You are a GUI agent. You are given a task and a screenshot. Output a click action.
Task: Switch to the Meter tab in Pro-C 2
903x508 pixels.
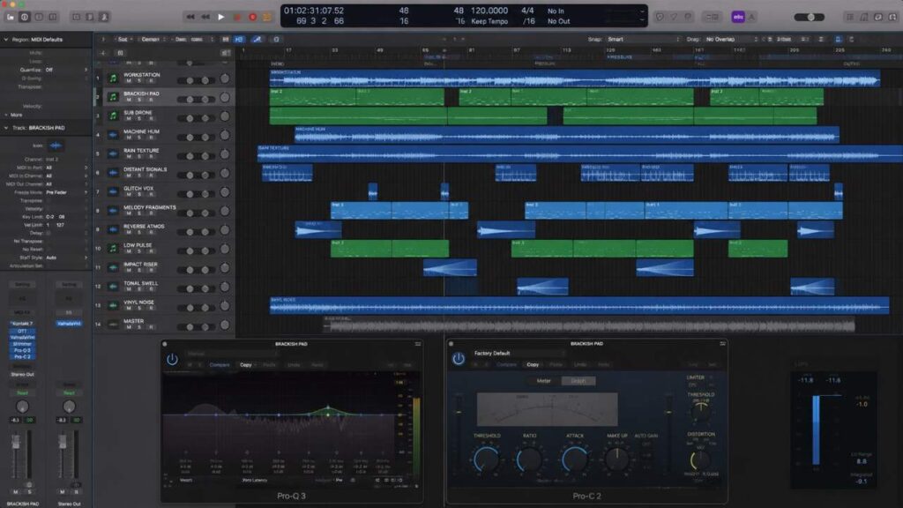click(x=543, y=381)
